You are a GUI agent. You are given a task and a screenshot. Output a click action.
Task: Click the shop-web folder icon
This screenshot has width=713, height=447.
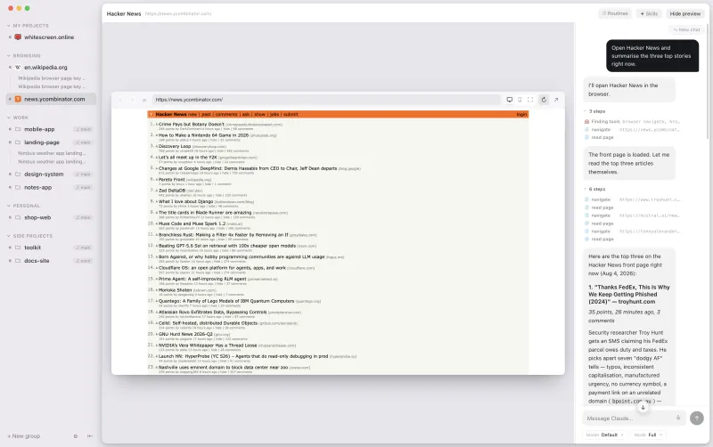point(18,217)
